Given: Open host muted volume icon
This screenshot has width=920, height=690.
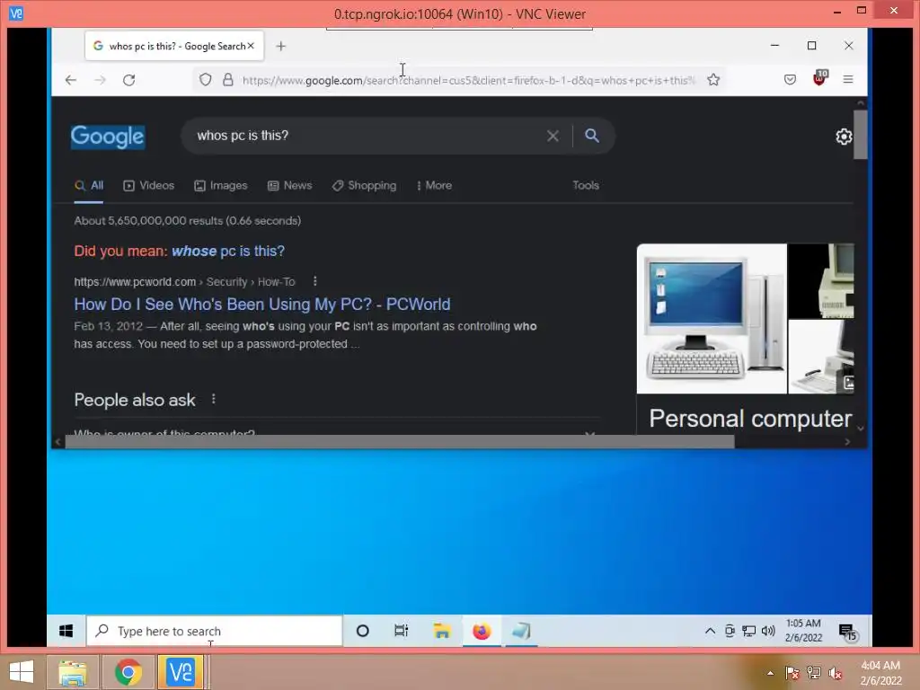Looking at the screenshot, I should click(836, 673).
